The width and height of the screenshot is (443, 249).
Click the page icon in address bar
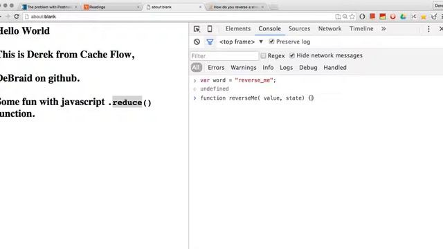[27, 17]
